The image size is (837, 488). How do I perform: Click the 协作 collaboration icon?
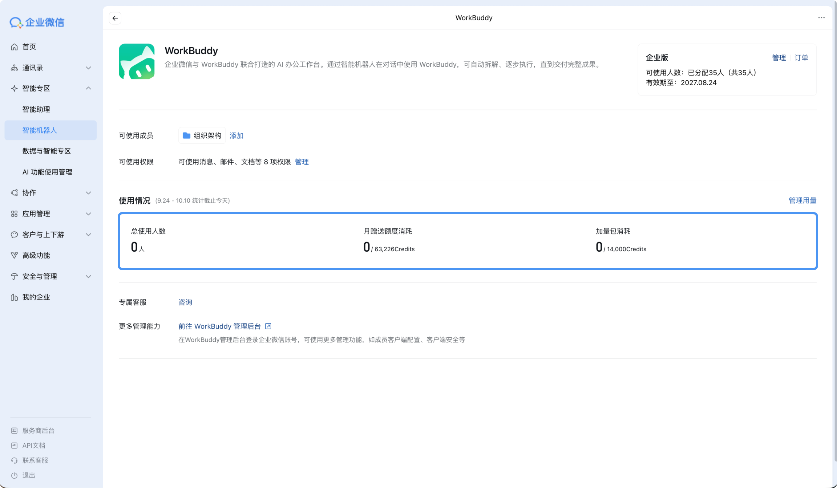[x=15, y=193]
